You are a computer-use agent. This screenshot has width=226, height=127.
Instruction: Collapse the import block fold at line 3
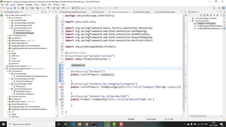[64, 22]
